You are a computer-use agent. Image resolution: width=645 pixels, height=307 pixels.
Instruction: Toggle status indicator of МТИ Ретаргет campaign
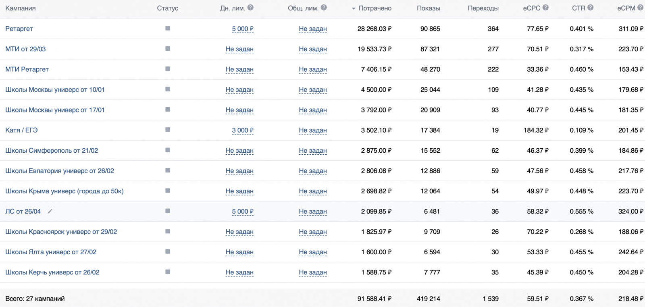pos(168,69)
